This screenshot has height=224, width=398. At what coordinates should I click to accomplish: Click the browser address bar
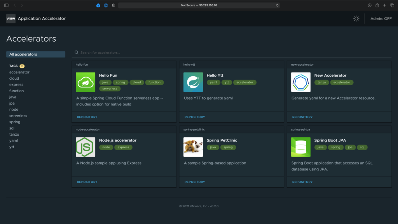coord(199,5)
